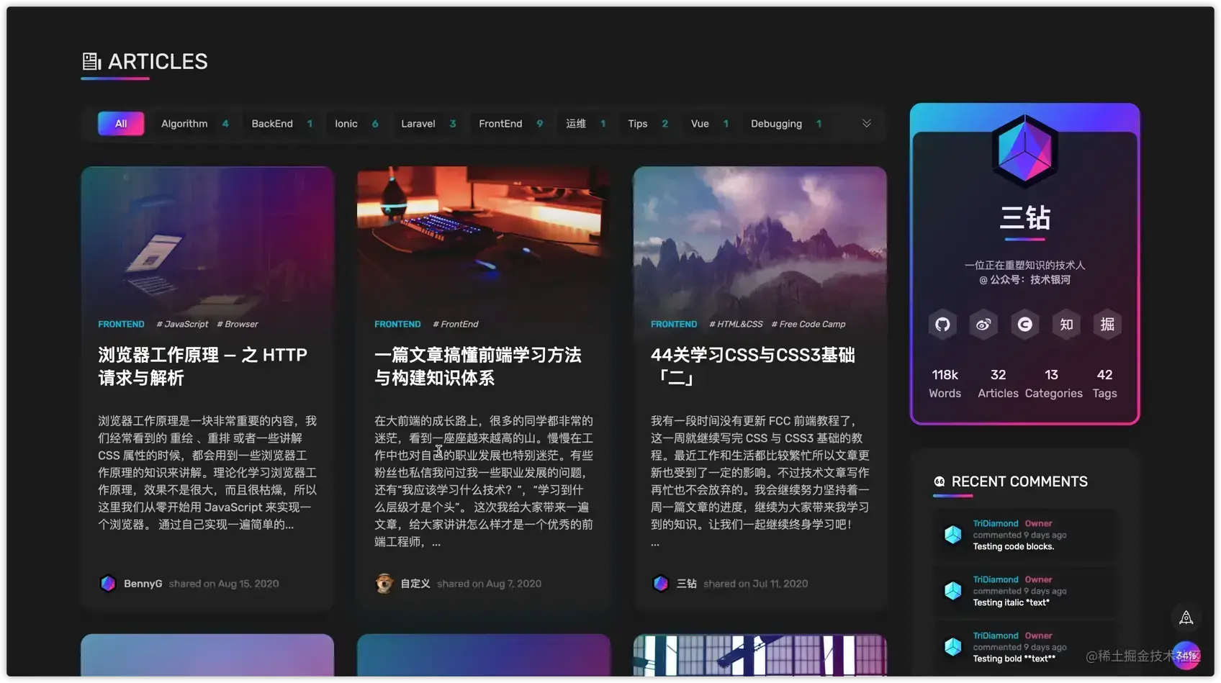Open the GitHub profile icon
The width and height of the screenshot is (1221, 683).
[x=942, y=325]
